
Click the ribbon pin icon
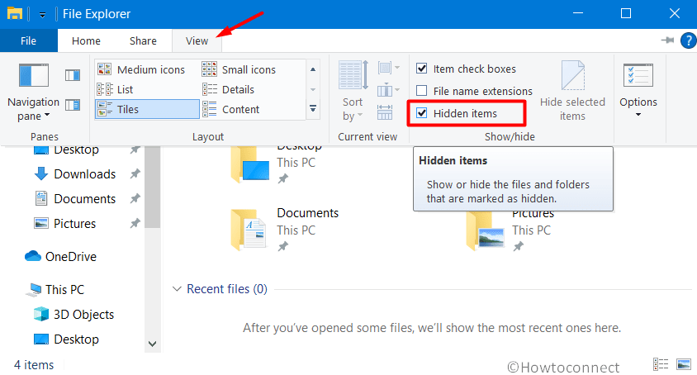(x=667, y=40)
